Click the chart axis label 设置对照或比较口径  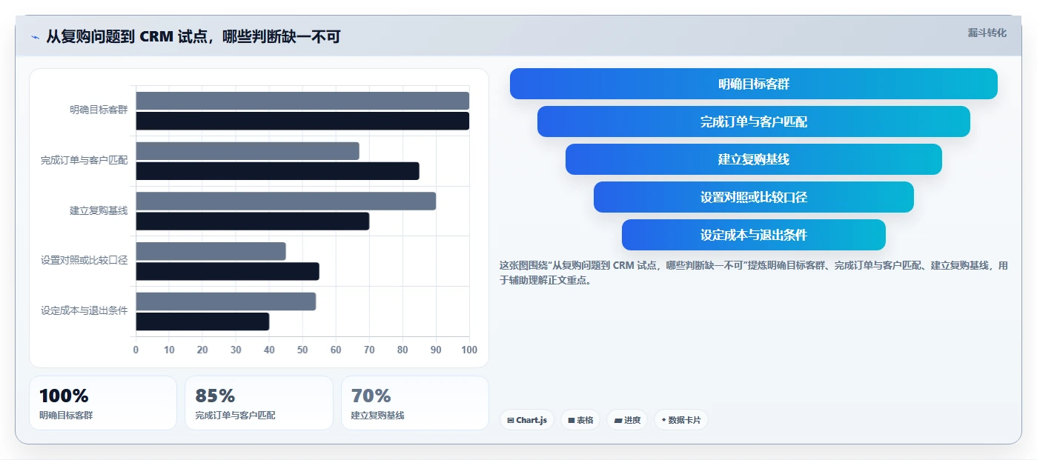tap(85, 261)
